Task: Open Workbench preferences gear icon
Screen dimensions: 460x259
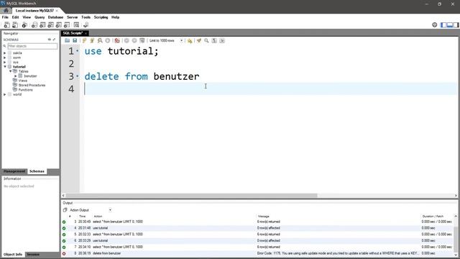Action: point(434,25)
